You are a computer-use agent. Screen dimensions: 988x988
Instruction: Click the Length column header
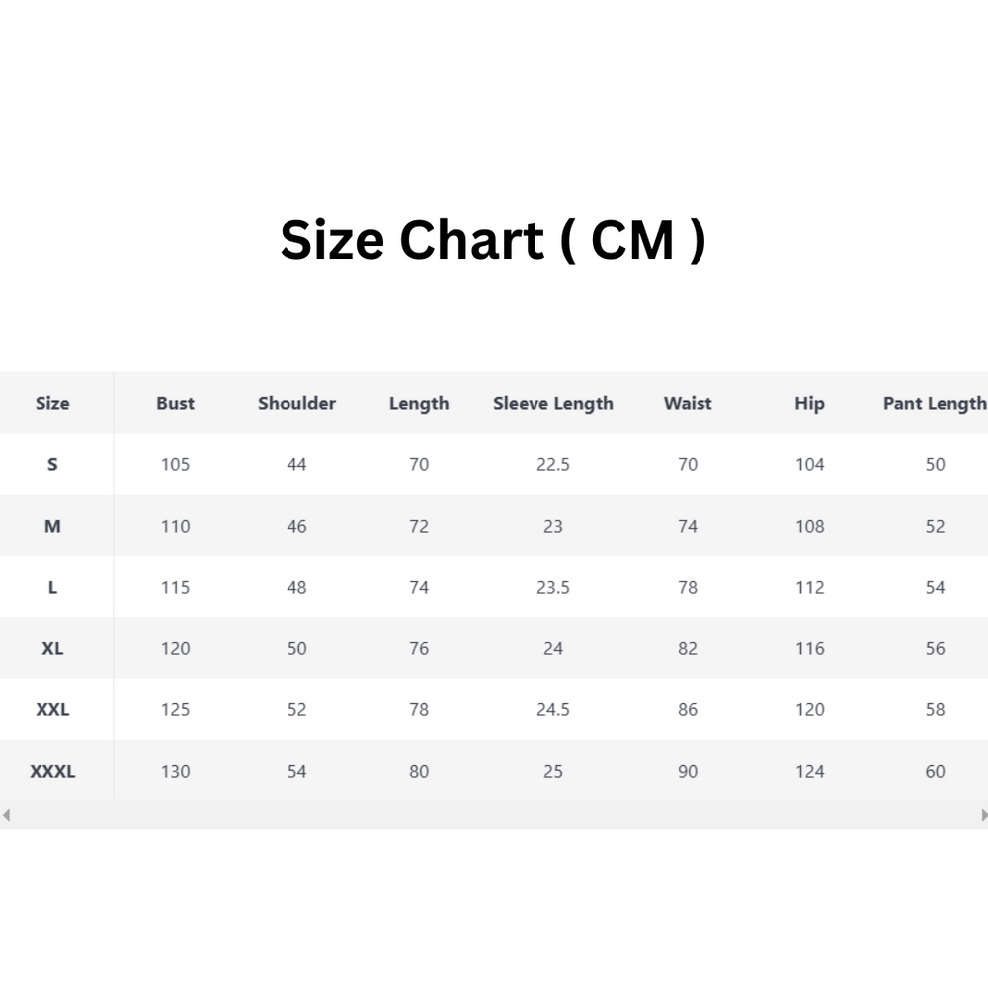coord(419,403)
